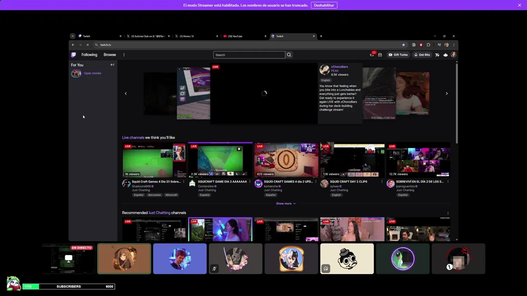Image resolution: width=527 pixels, height=296 pixels.
Task: Open a new browser tab
Action: tap(321, 36)
